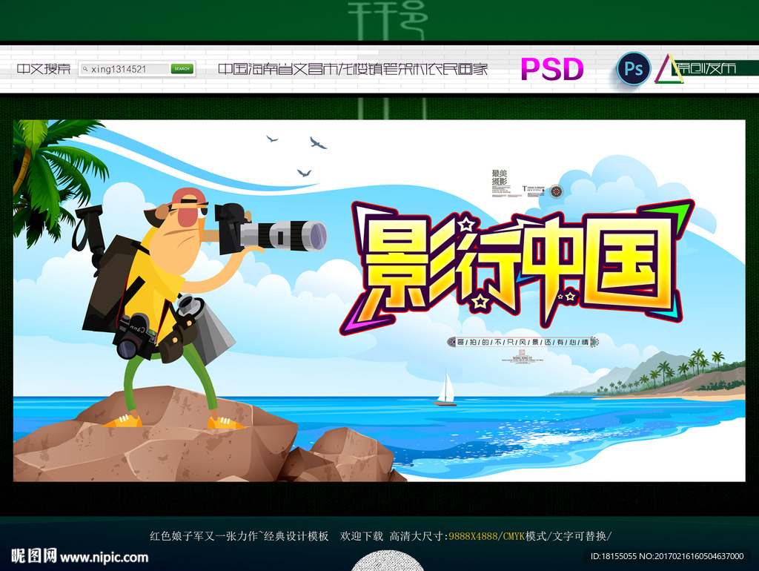Click the ID:18155055 number text

coord(613,556)
